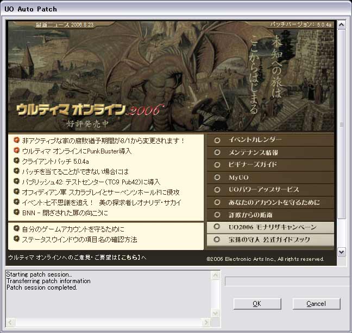Image resolution: width=352 pixels, height=333 pixels.
Task: Click the bullet icon beside イベント:七不思議を追え
Action: click(16, 202)
